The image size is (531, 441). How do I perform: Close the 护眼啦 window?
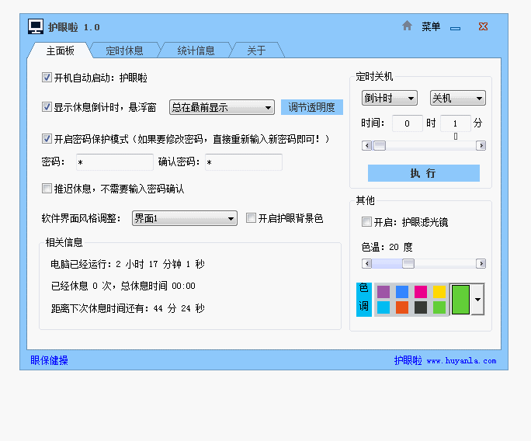click(483, 26)
